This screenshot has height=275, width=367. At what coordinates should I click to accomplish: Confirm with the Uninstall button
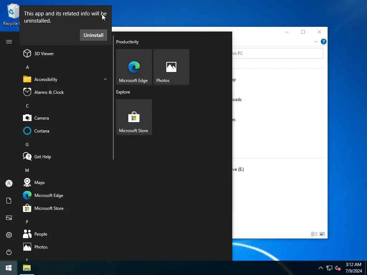coord(94,35)
